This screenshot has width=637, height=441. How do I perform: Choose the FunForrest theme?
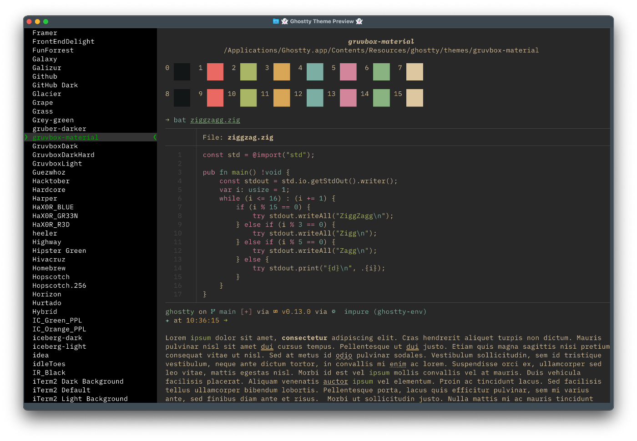pos(53,50)
